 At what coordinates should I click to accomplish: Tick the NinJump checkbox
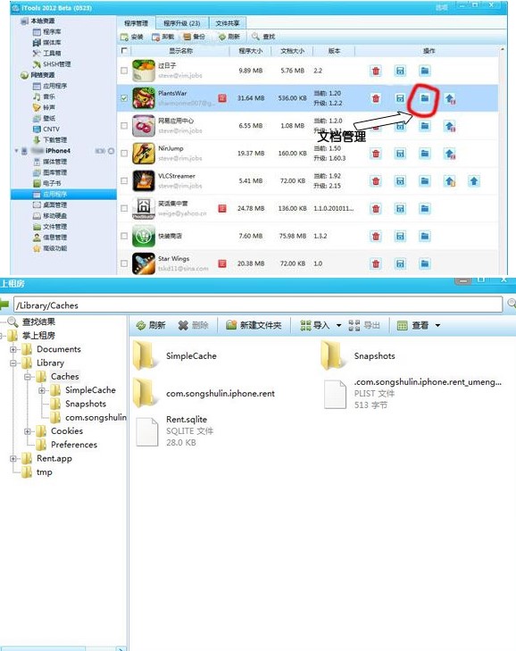(124, 154)
